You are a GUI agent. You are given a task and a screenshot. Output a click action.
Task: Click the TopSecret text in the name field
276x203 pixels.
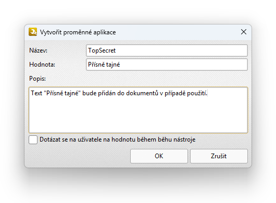[x=102, y=50]
